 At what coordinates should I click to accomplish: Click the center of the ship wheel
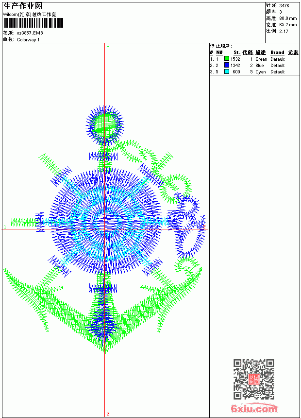[x=105, y=222]
